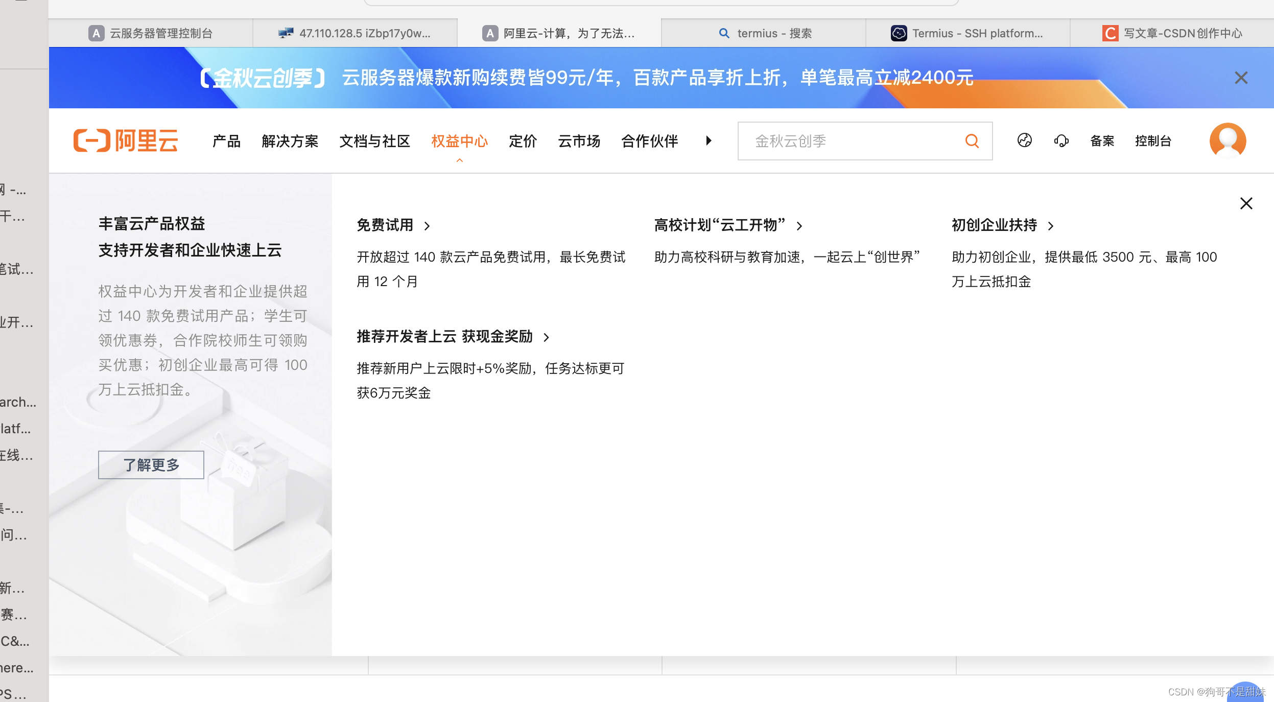
Task: Open 定价 menu
Action: (x=523, y=141)
